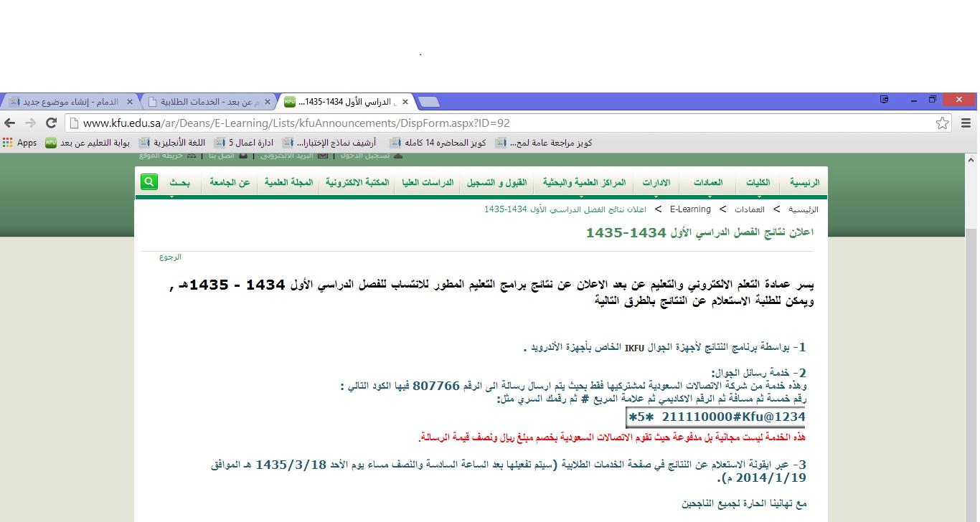Click E-Learning in the breadcrumb

point(690,209)
